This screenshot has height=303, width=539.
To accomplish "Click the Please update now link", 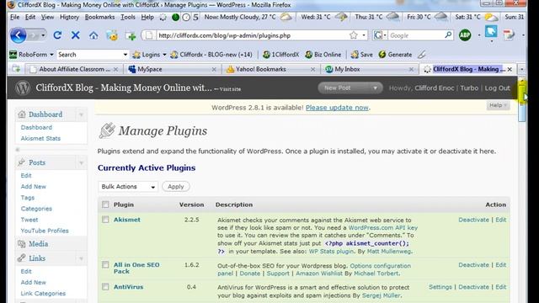I will point(337,108).
